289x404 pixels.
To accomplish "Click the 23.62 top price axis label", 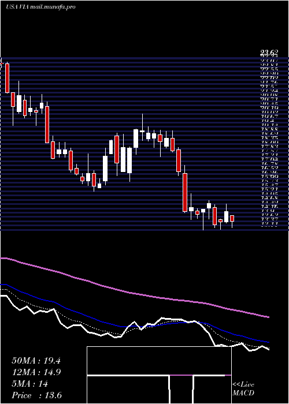I will [269, 53].
